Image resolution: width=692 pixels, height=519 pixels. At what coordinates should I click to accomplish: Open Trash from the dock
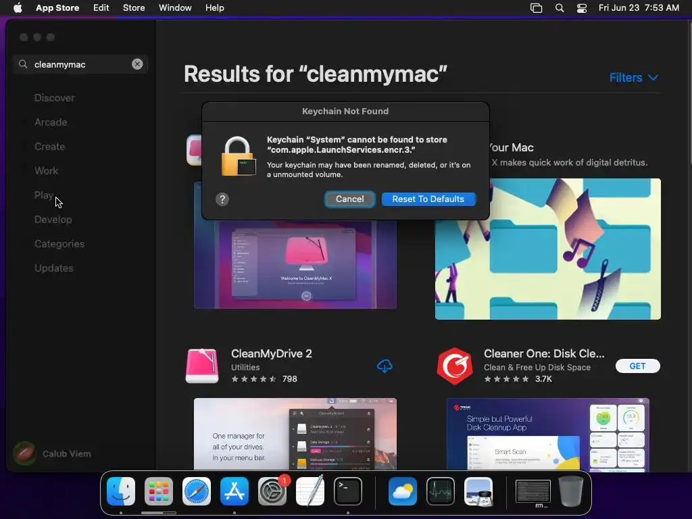click(x=570, y=491)
